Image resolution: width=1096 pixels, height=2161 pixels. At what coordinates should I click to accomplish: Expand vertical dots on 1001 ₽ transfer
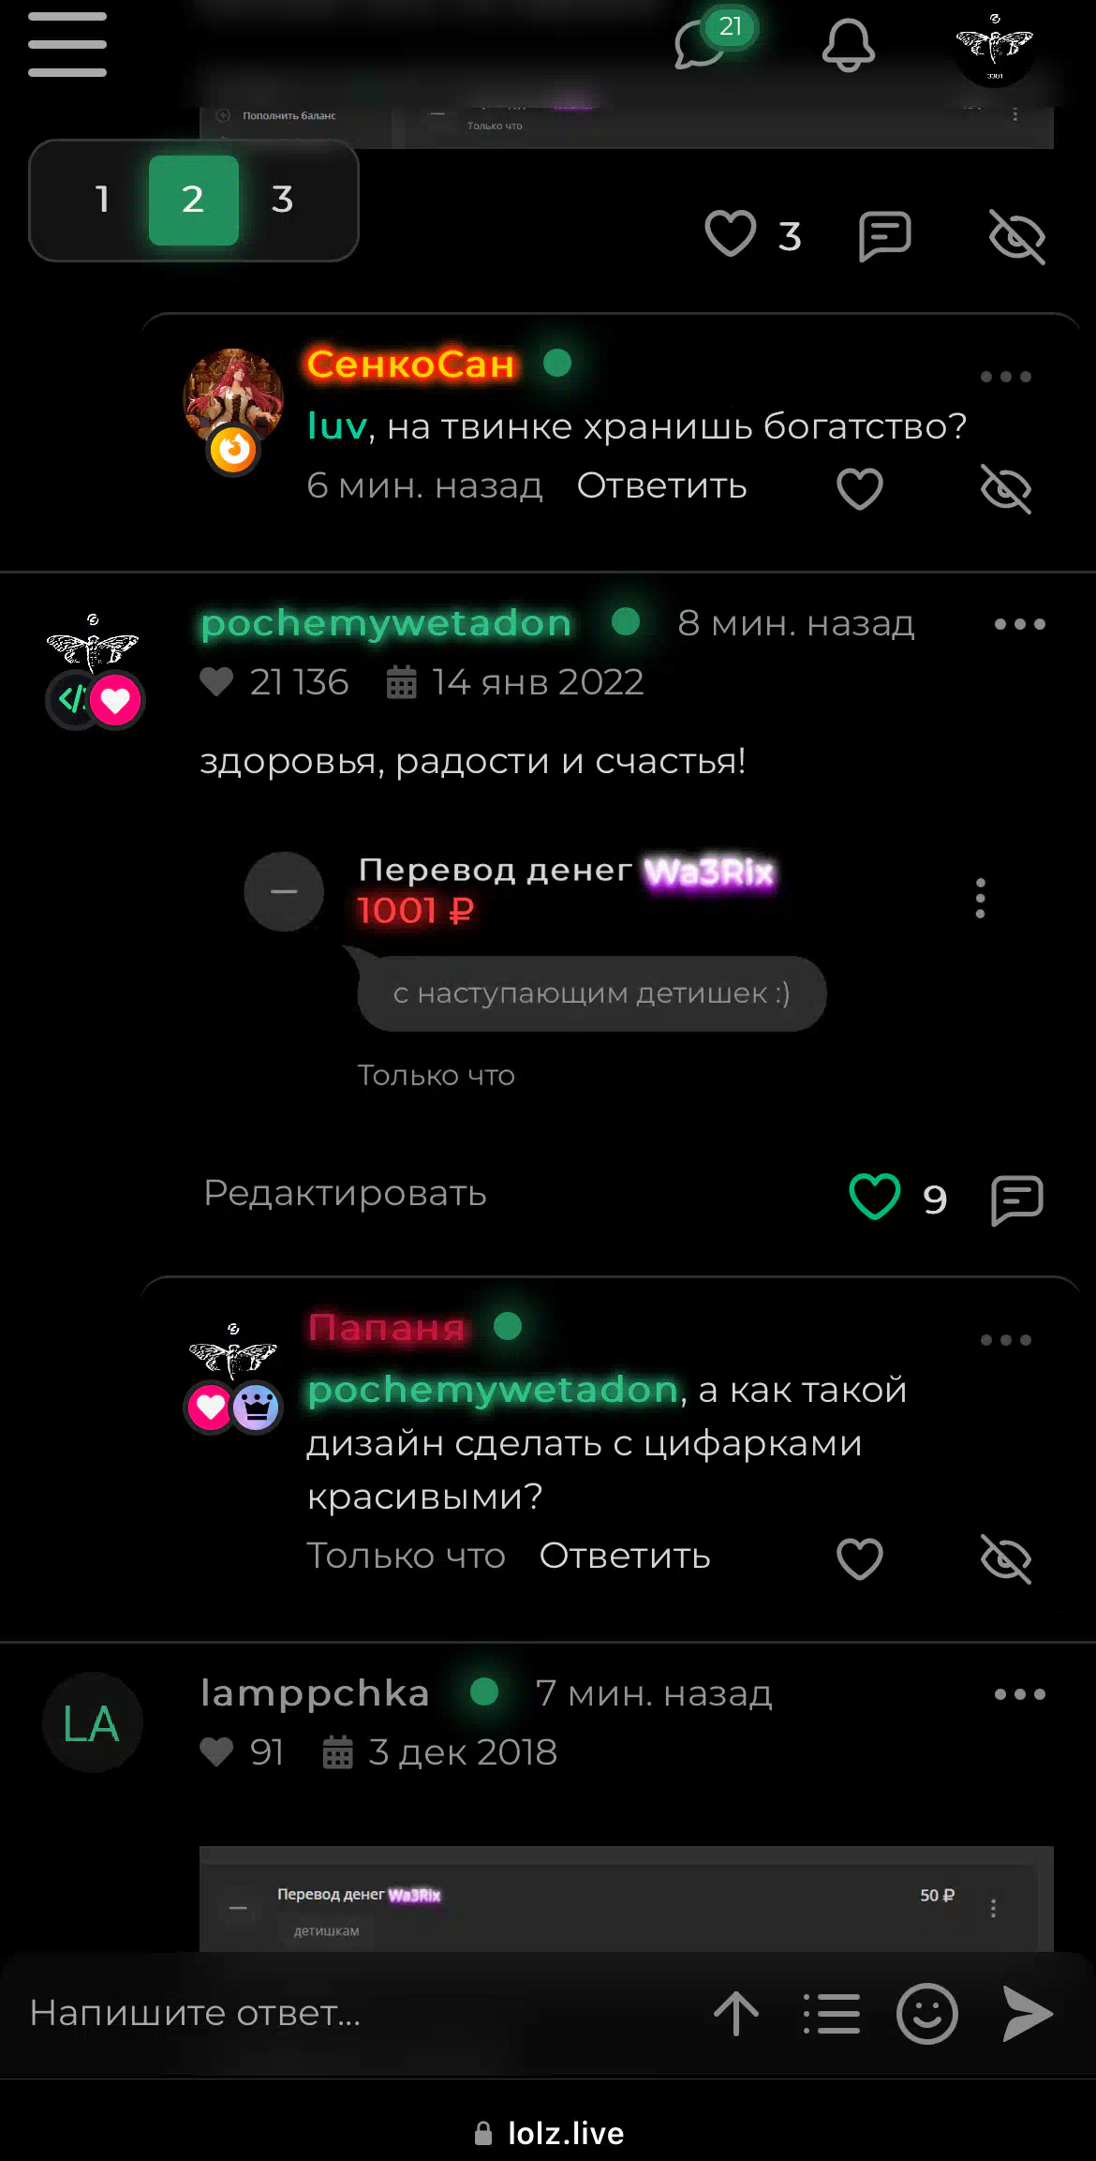[x=981, y=899]
